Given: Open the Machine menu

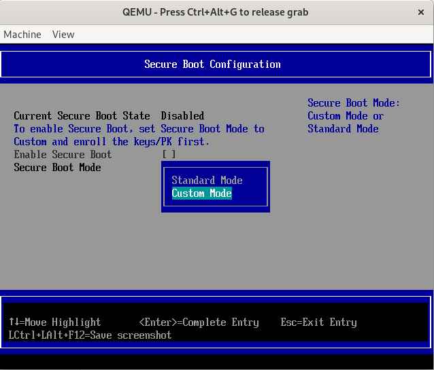Looking at the screenshot, I should 22,35.
